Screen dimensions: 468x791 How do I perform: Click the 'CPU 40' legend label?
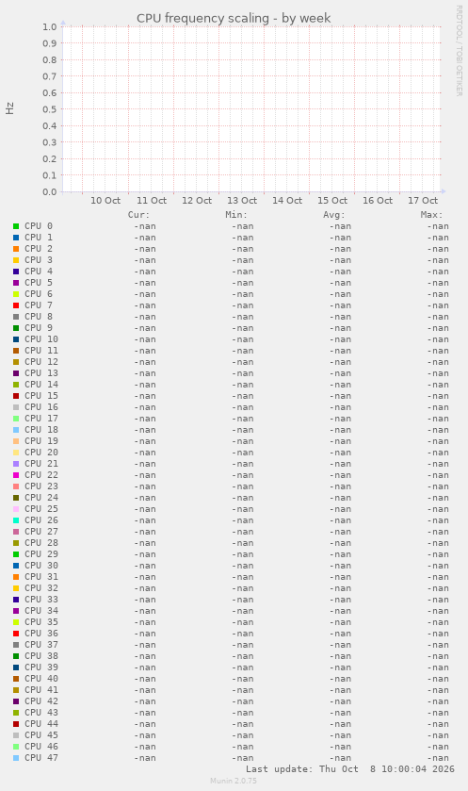(x=41, y=679)
